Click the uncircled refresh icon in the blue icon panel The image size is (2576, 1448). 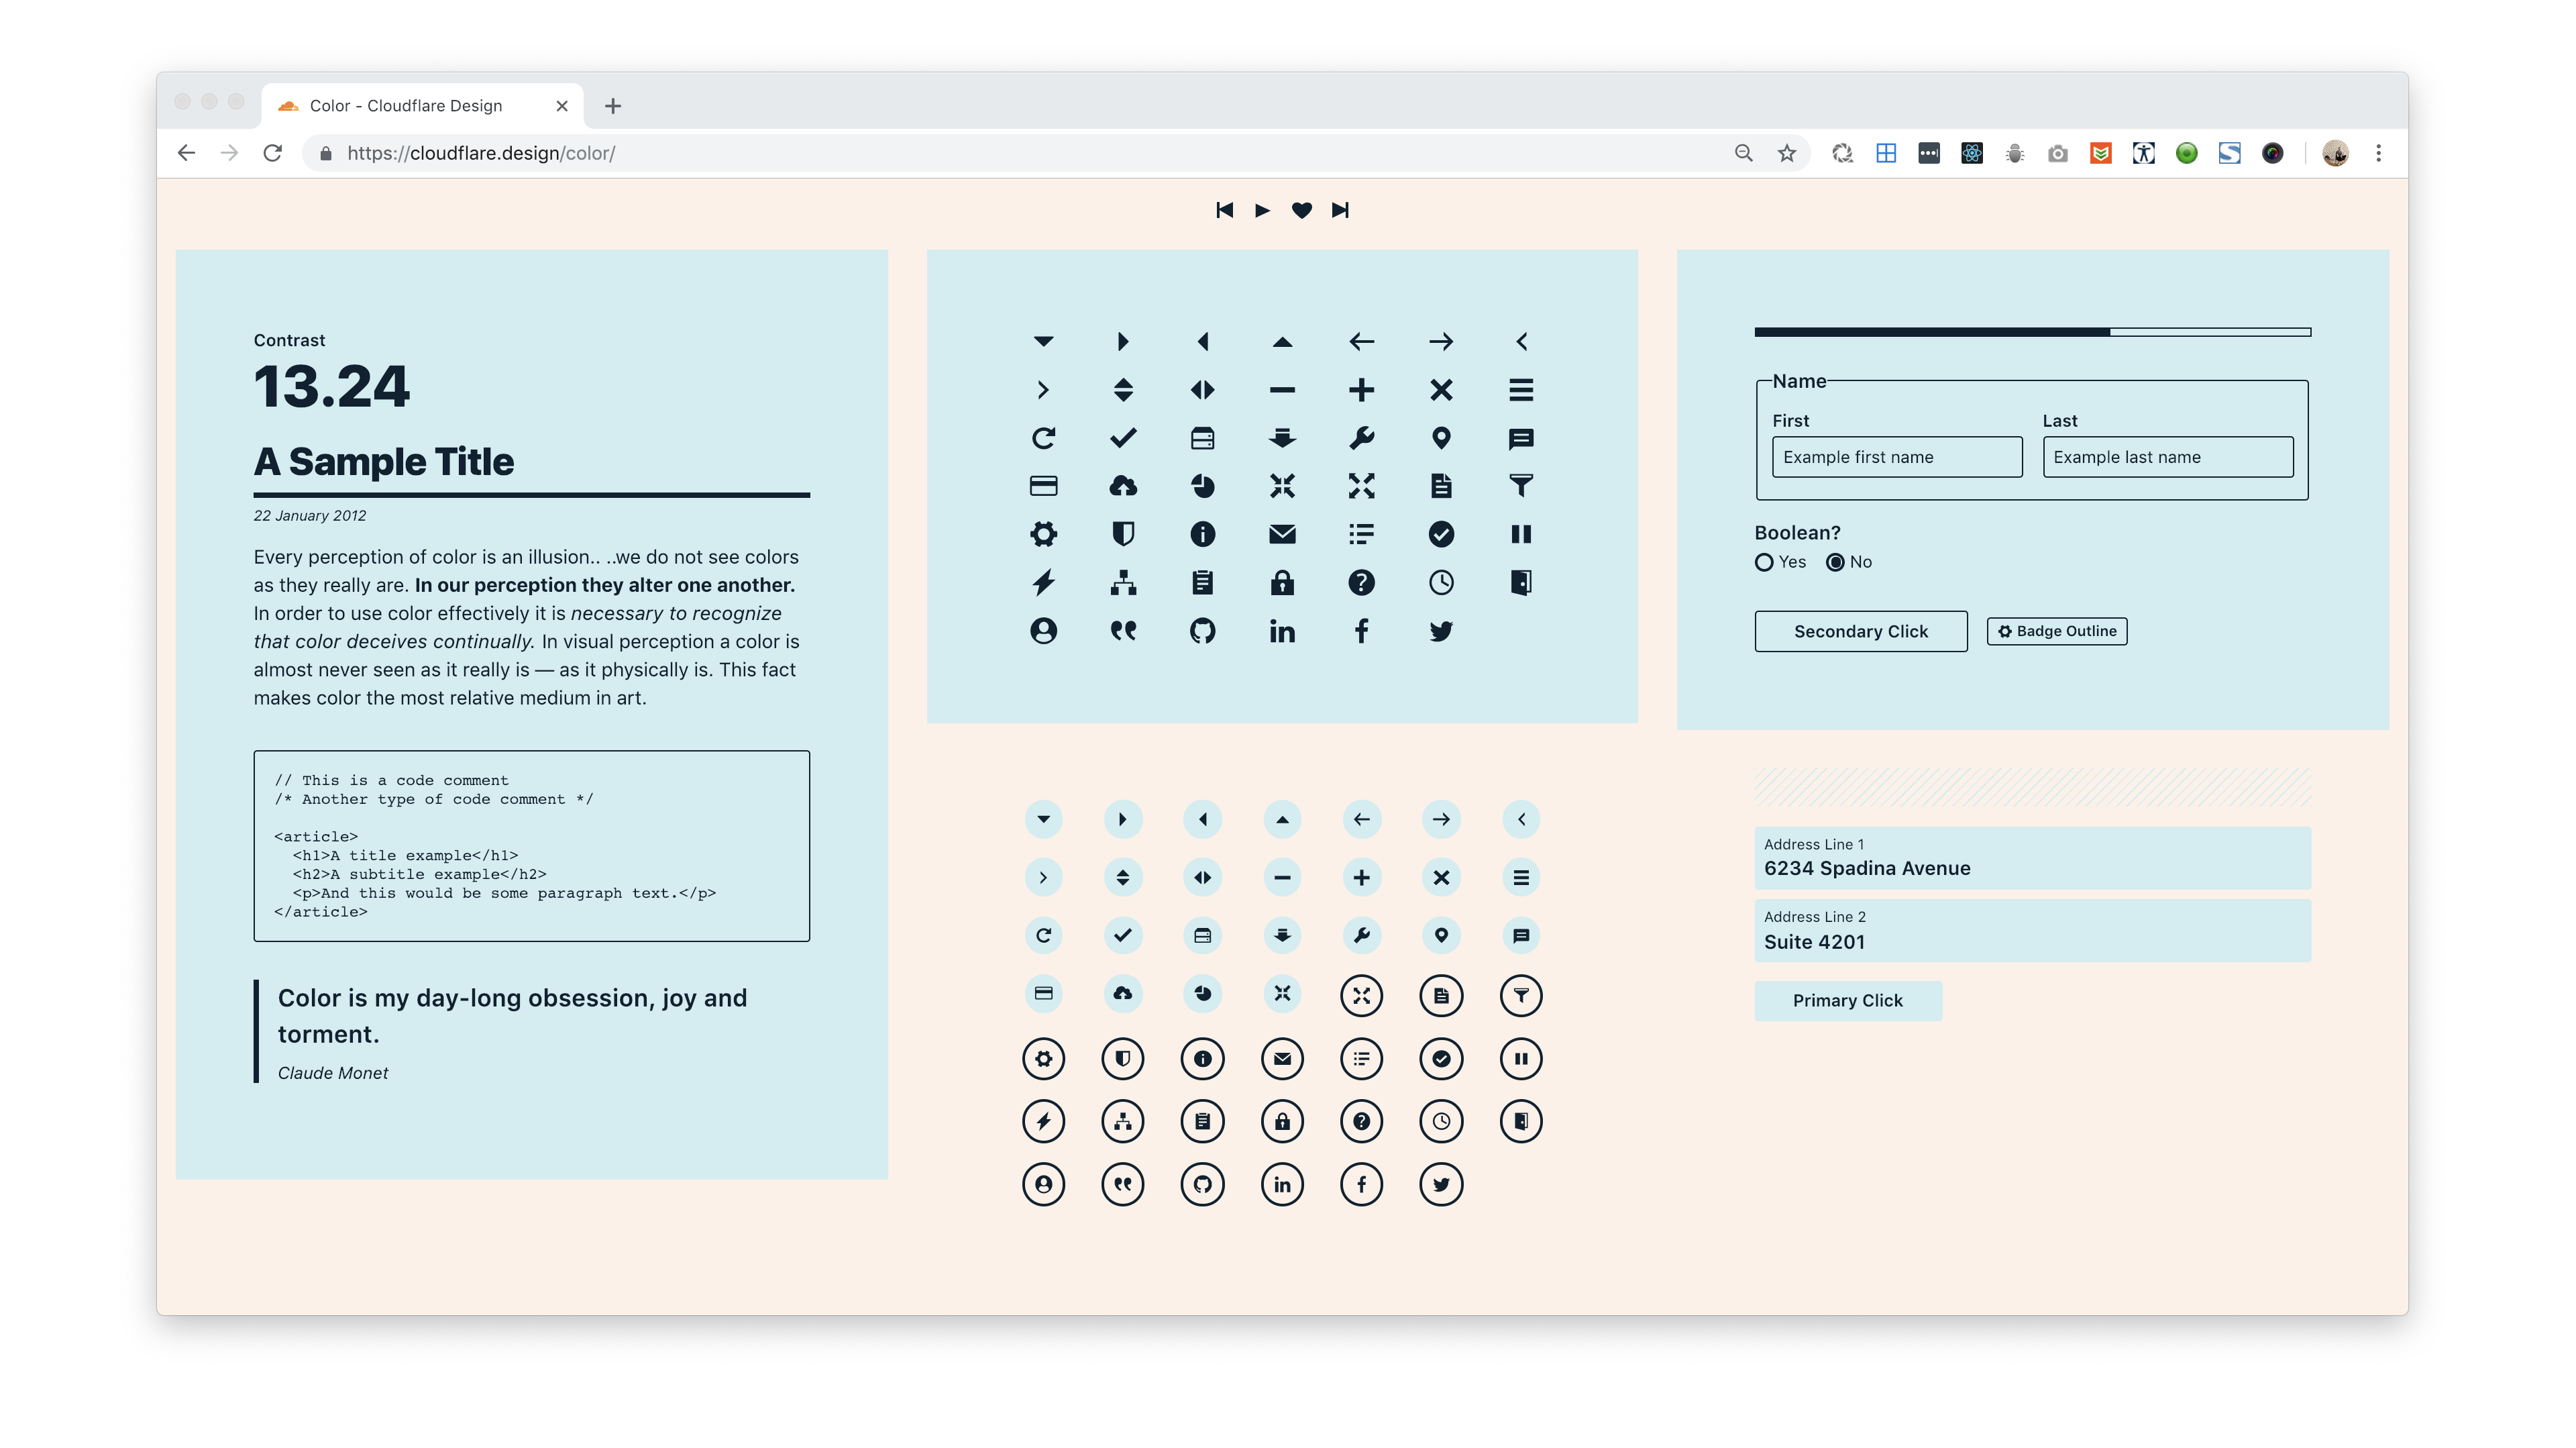click(1043, 438)
